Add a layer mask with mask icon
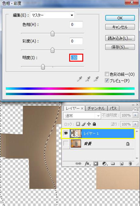Viewport: 140px width, 206px height. 96,164
